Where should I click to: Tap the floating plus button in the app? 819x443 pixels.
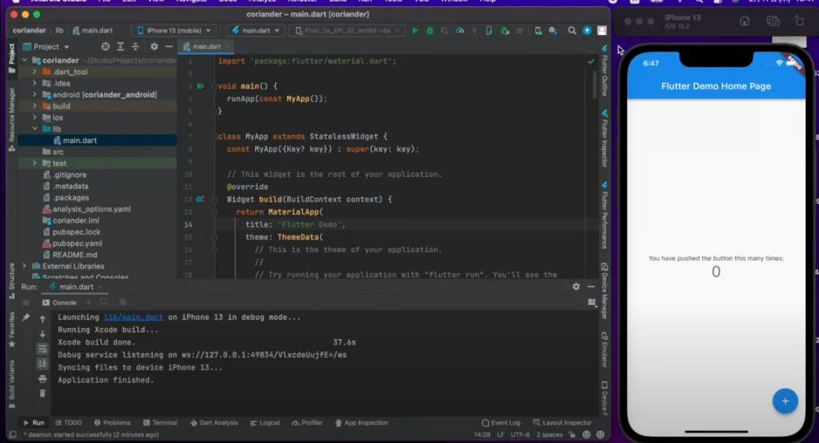[785, 401]
